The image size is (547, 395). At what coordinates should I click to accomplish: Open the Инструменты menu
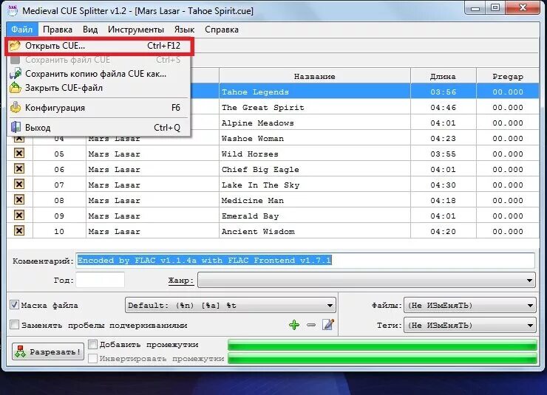click(136, 30)
